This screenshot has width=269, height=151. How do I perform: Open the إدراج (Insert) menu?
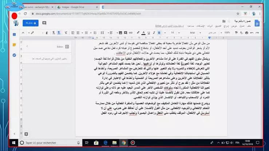pyautogui.click(x=226, y=26)
